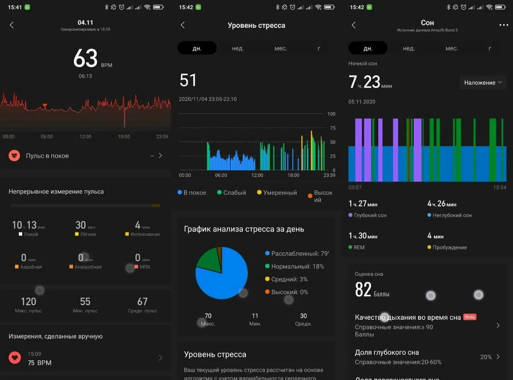Screen dimensions: 513x380
Task: Tap the battery icon in the left status bar
Action: [x=159, y=7]
